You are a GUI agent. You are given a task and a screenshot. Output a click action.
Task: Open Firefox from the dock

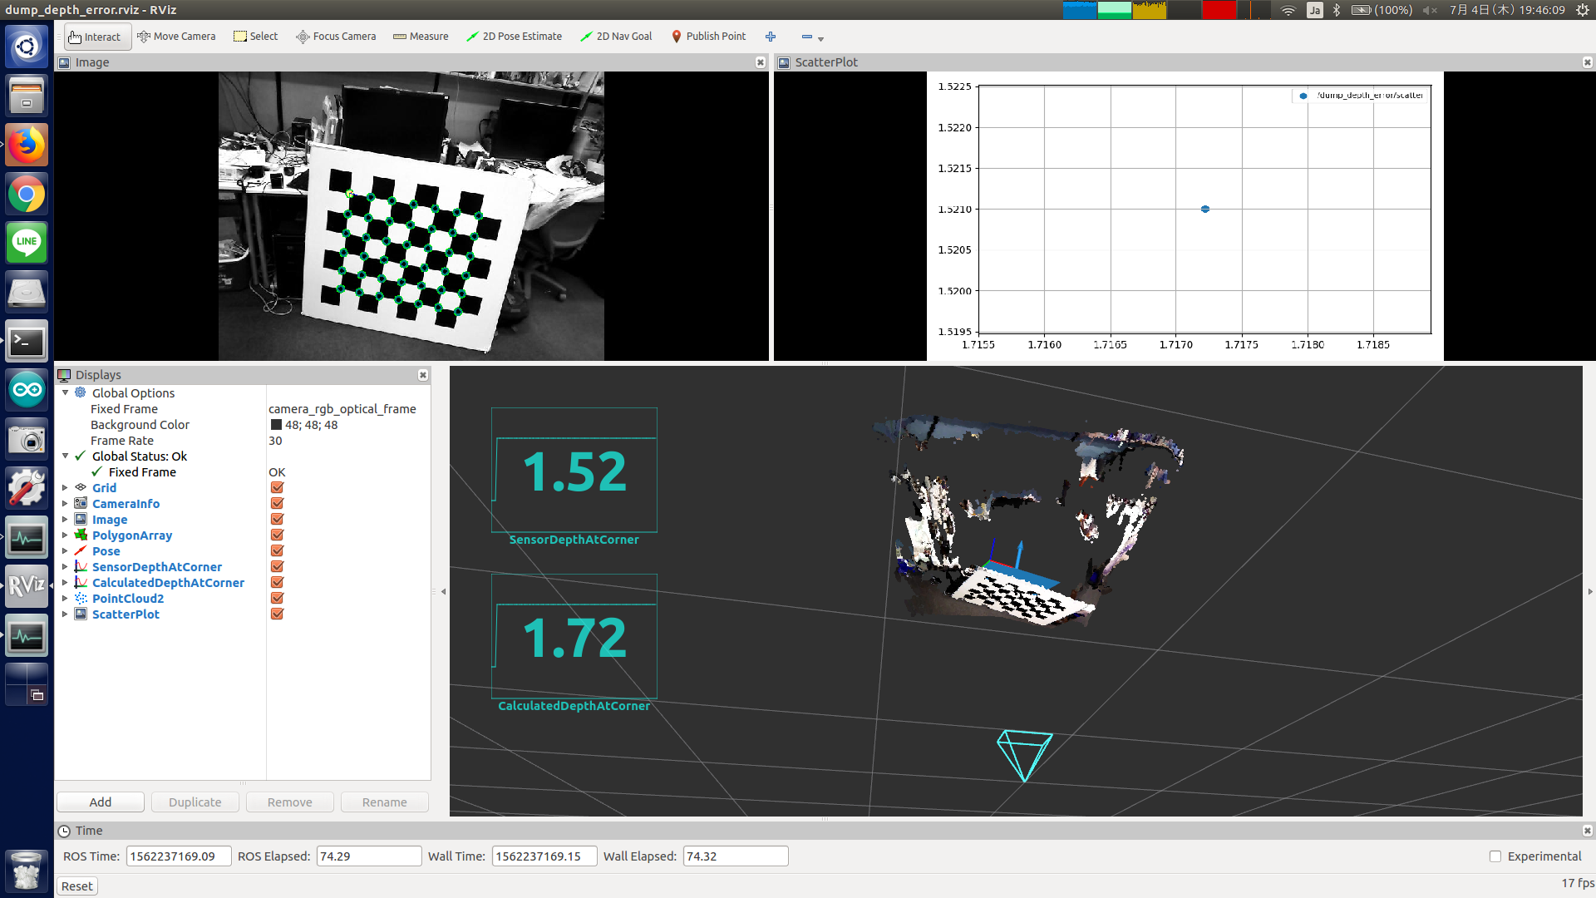[27, 145]
